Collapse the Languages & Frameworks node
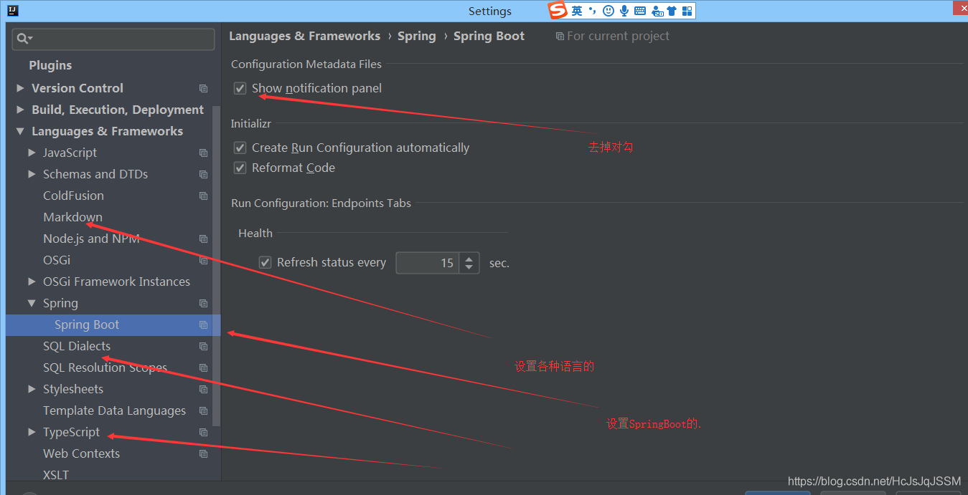 [20, 131]
